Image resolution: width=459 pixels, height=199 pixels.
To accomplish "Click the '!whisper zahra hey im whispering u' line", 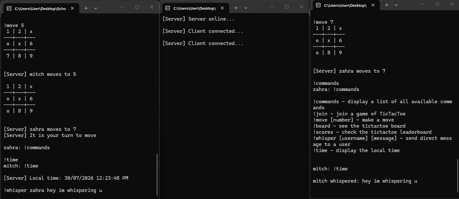I will [53, 190].
